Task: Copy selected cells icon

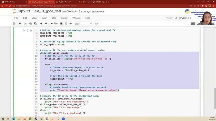Action: (30, 24)
